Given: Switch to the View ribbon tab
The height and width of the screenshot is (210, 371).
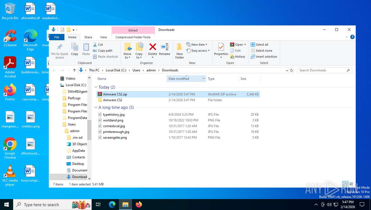Looking at the screenshot, I should click(103, 37).
